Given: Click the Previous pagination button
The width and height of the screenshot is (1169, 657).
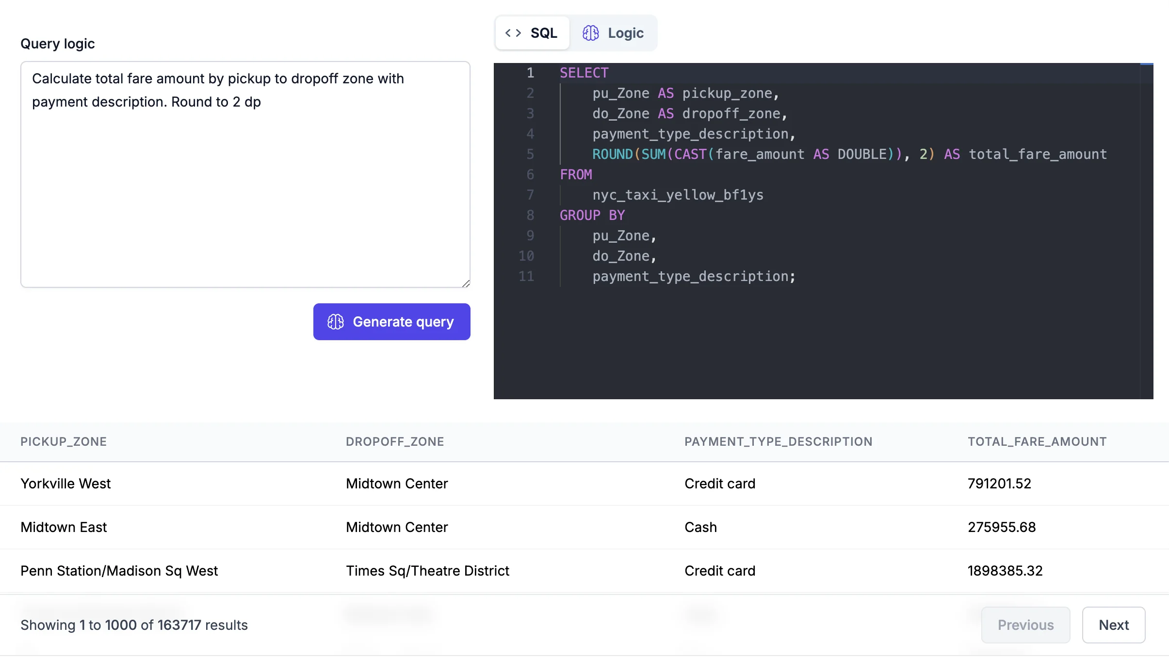Looking at the screenshot, I should coord(1025,625).
